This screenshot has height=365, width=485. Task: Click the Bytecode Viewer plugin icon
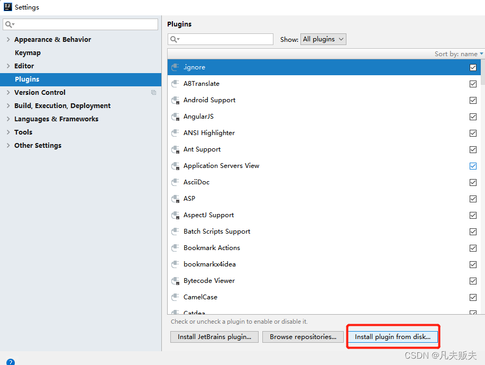pos(176,281)
